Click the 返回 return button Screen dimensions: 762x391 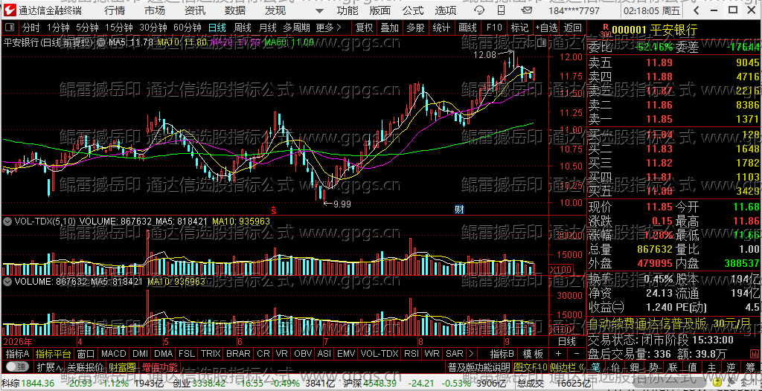[x=572, y=28]
